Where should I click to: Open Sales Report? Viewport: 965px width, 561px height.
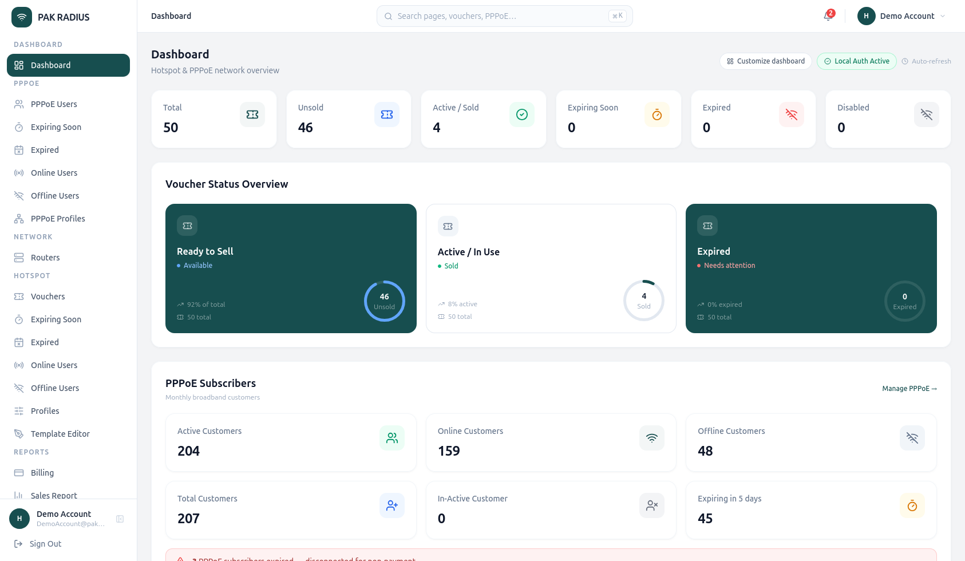tap(68, 494)
